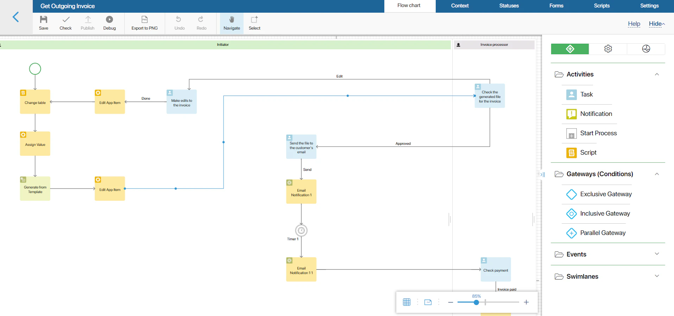The image size is (674, 316).
Task: Select the Timer 1 event
Action: pyautogui.click(x=301, y=231)
